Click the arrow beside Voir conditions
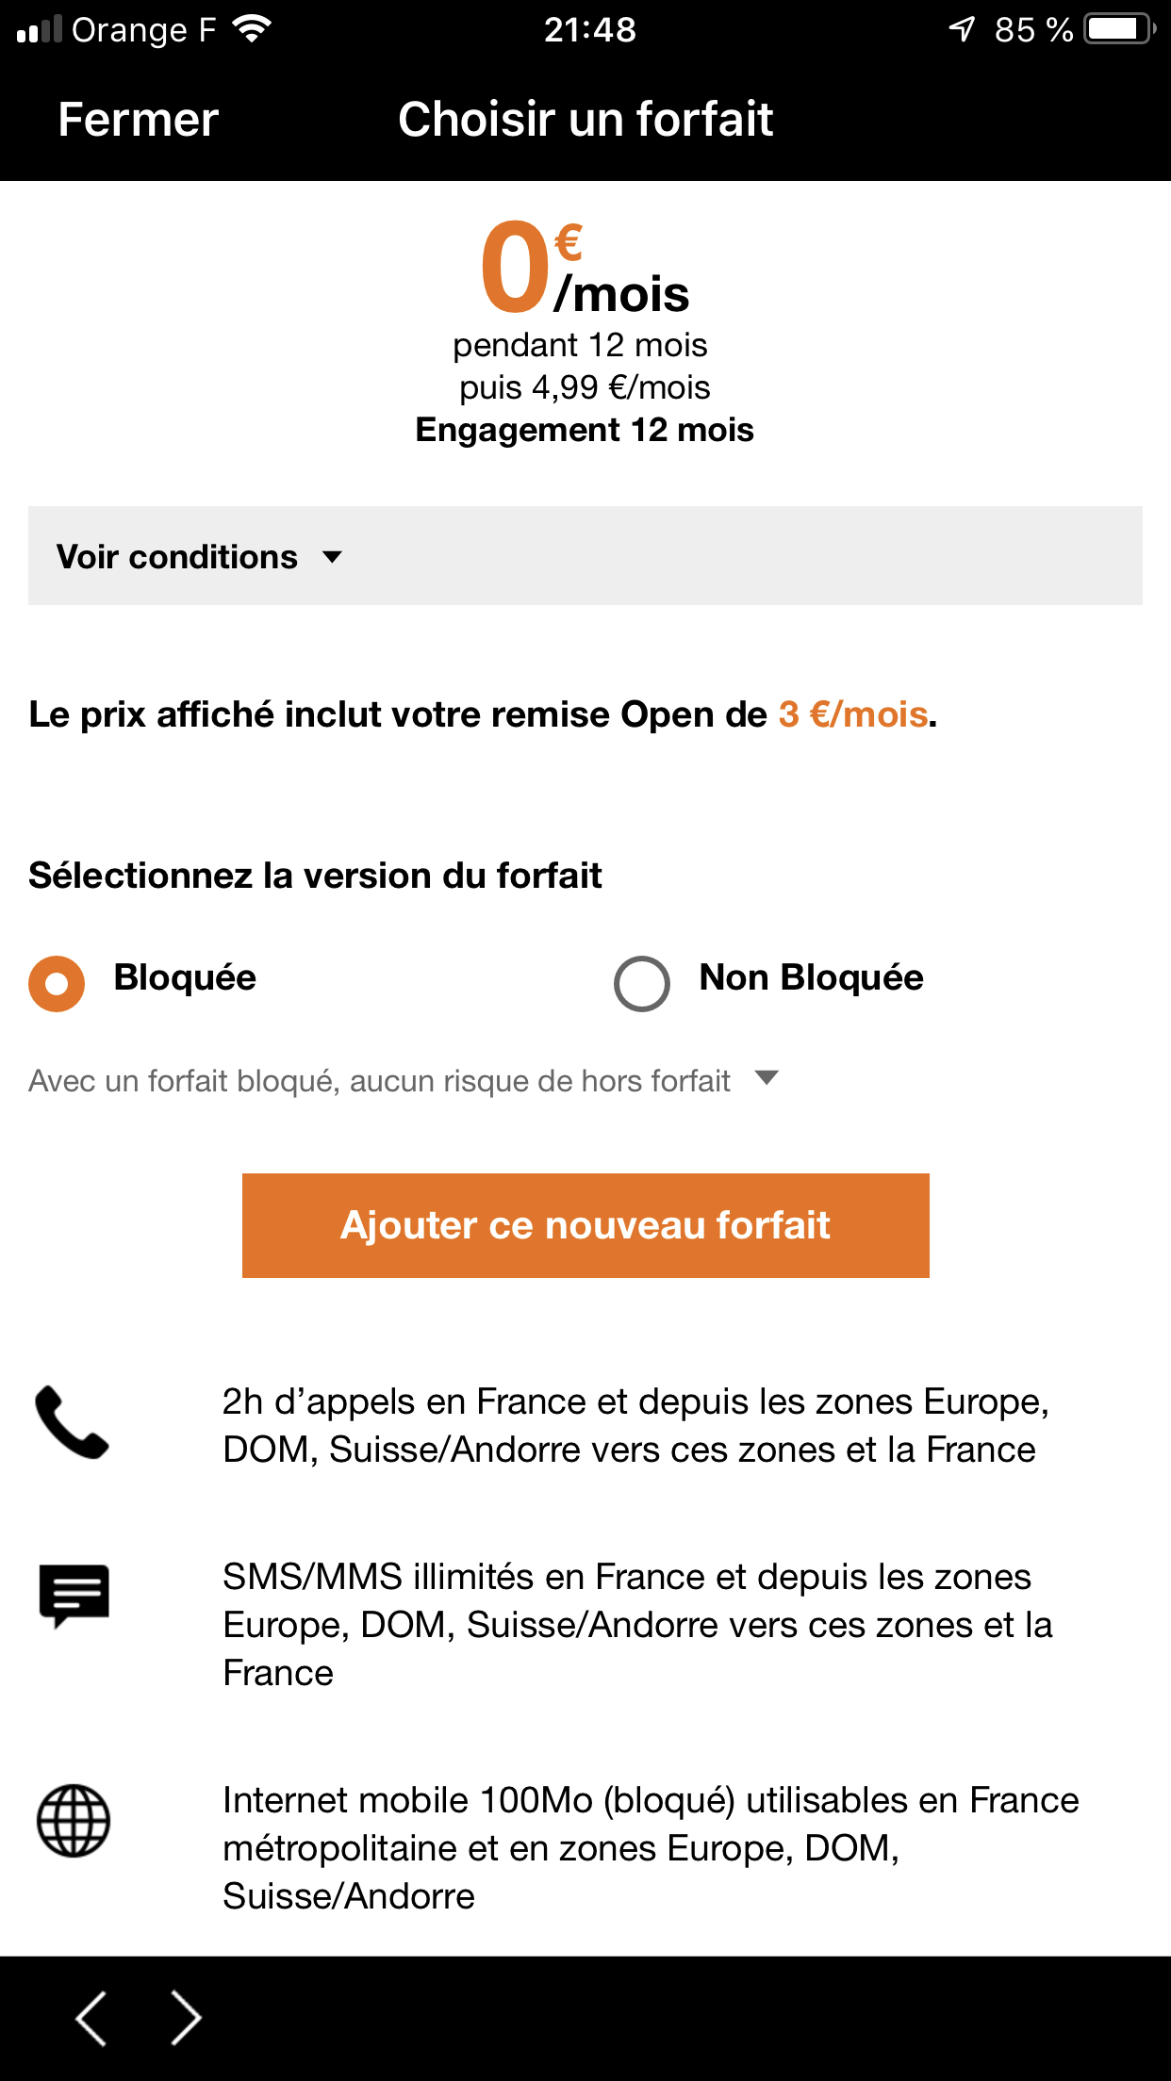This screenshot has height=2081, width=1171. pyautogui.click(x=332, y=557)
